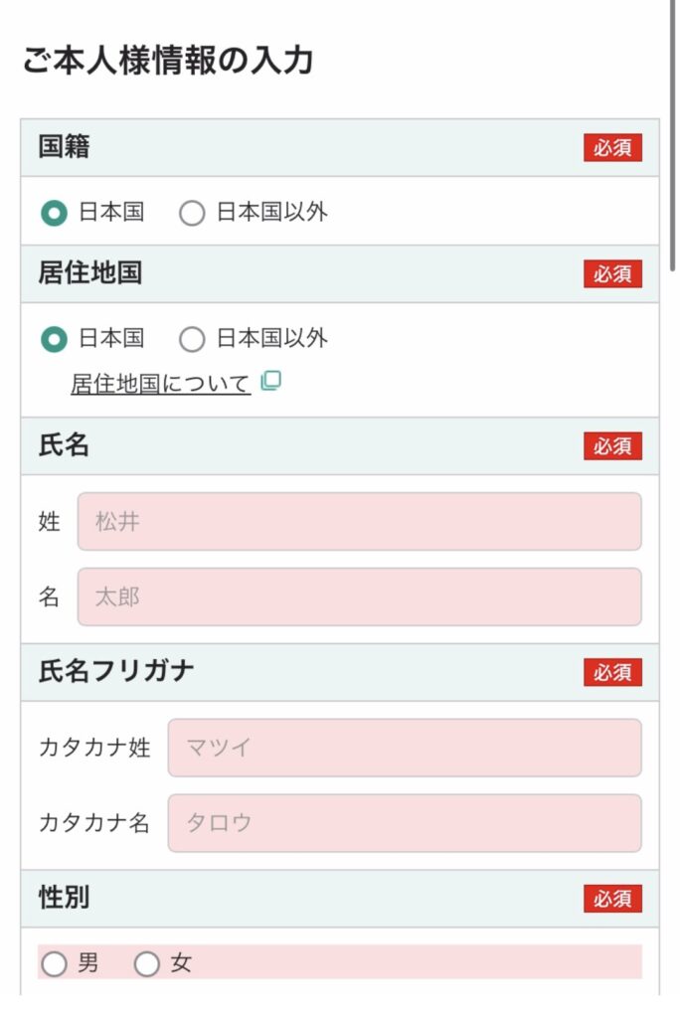Click the 必須 badge in 居住地国 header
Image resolution: width=680 pixels, height=1018 pixels.
612,273
